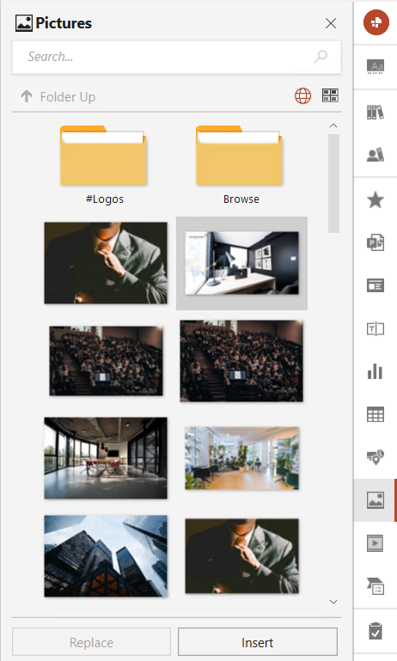Switch the thumbnail grid view icon
Viewport: 397px width, 661px height.
(x=330, y=95)
